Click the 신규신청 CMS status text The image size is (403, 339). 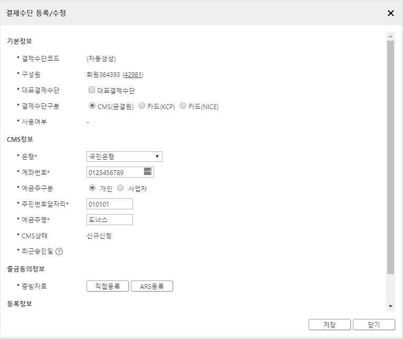pyautogui.click(x=99, y=236)
